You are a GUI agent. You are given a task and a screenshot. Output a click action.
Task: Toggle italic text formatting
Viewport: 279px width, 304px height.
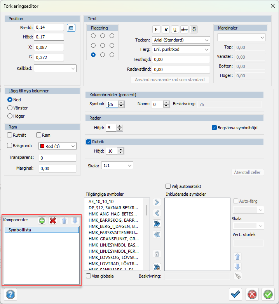click(x=166, y=30)
